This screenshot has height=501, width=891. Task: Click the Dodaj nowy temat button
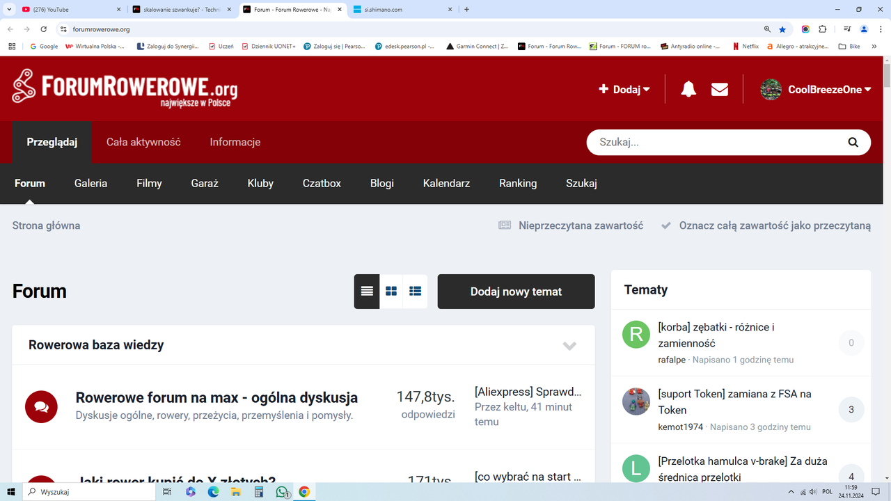coord(516,292)
